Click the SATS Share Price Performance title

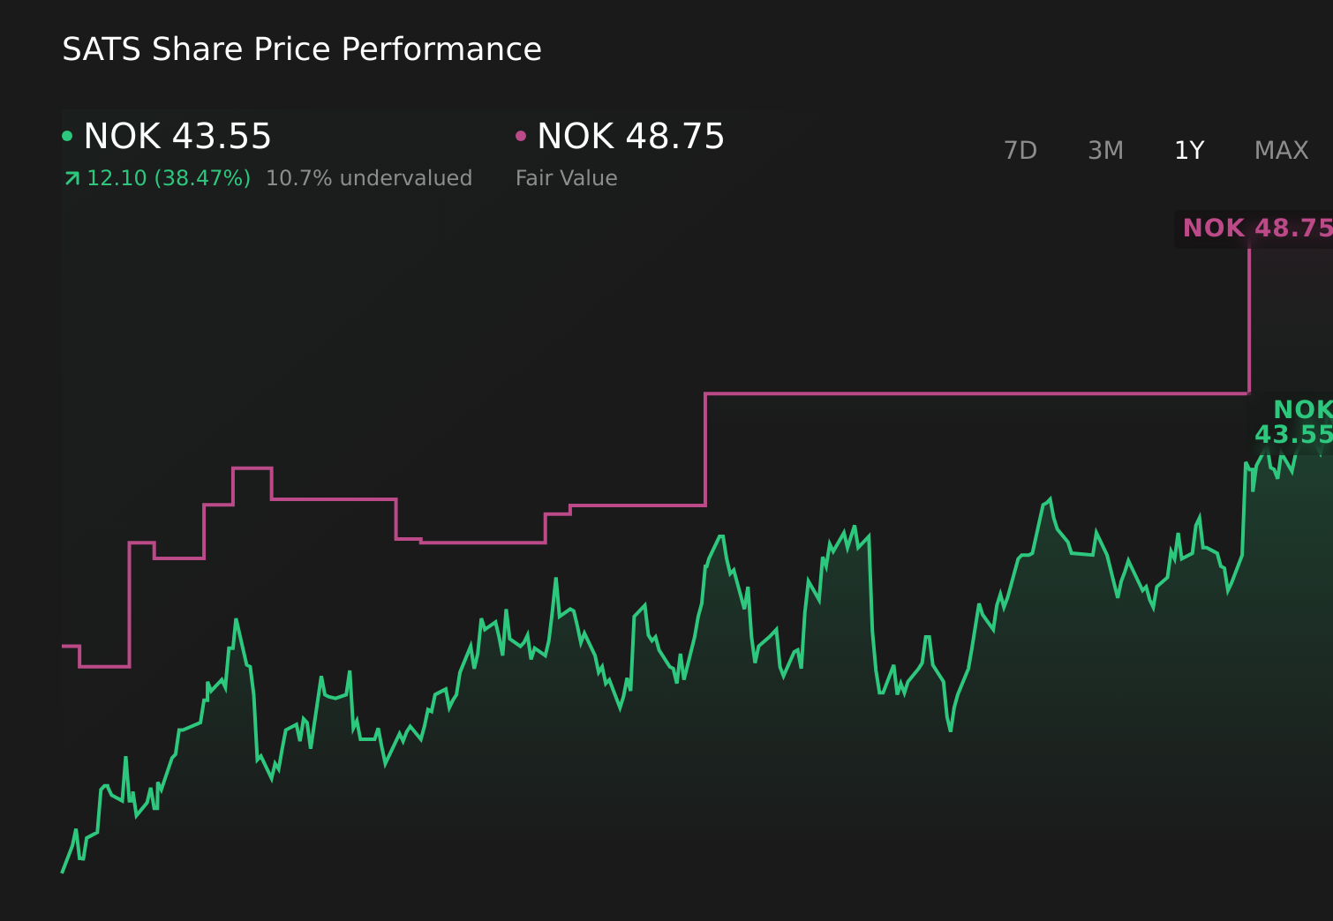tap(302, 49)
